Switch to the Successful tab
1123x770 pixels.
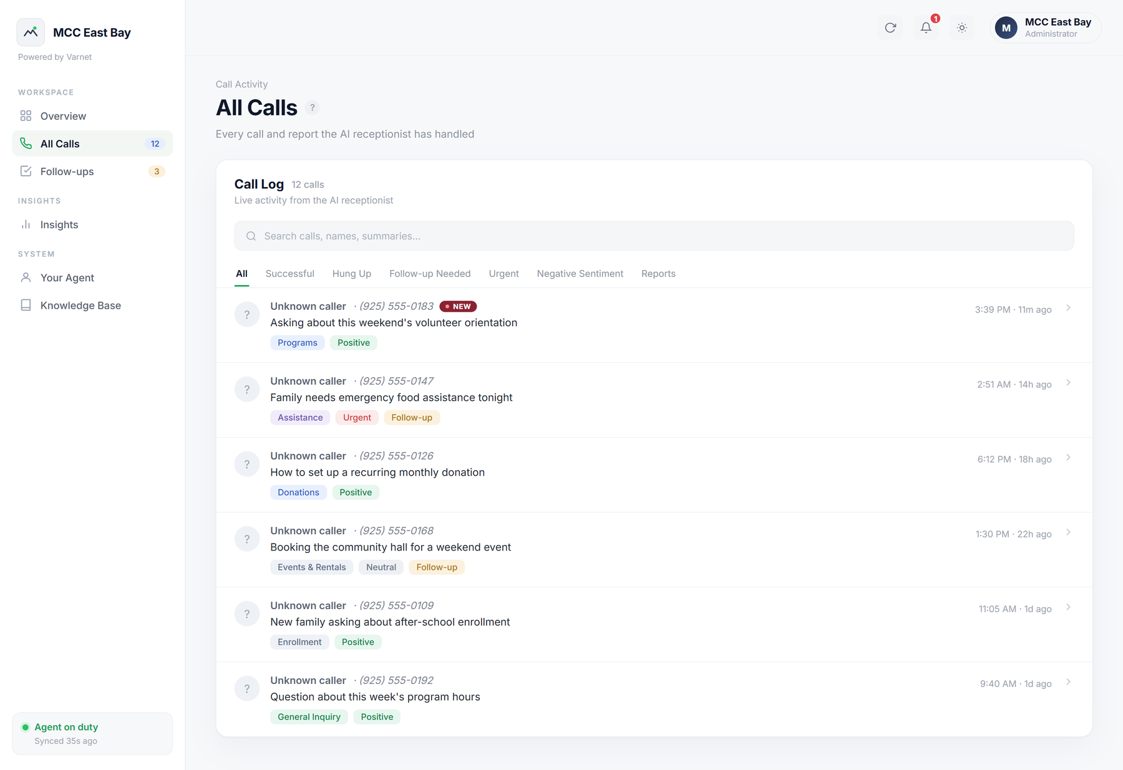click(289, 274)
